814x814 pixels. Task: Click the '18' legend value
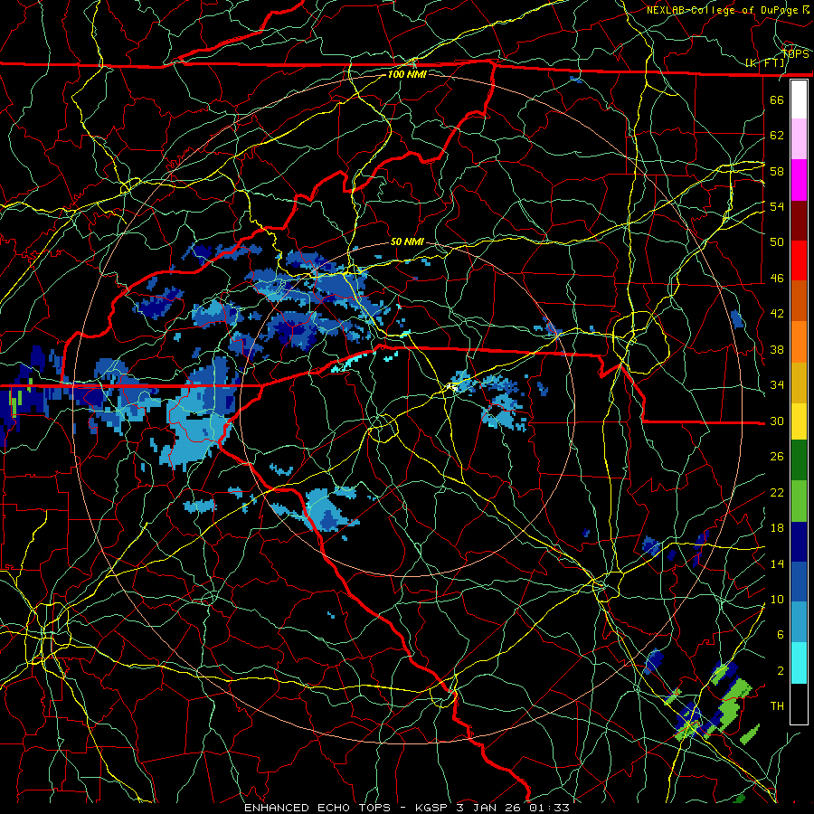[777, 528]
